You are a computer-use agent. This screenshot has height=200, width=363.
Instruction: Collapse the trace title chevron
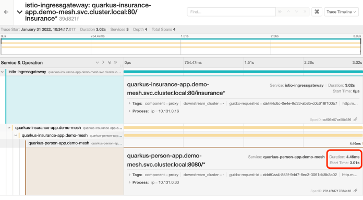(20, 12)
